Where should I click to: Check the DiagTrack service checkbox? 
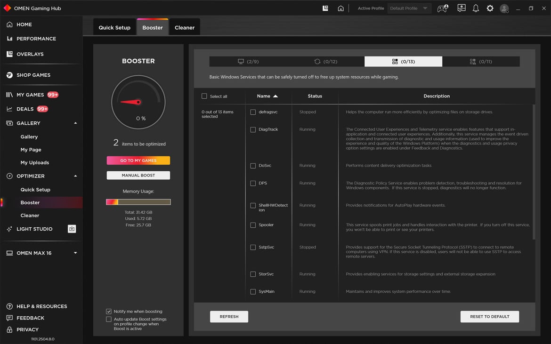pos(253,130)
